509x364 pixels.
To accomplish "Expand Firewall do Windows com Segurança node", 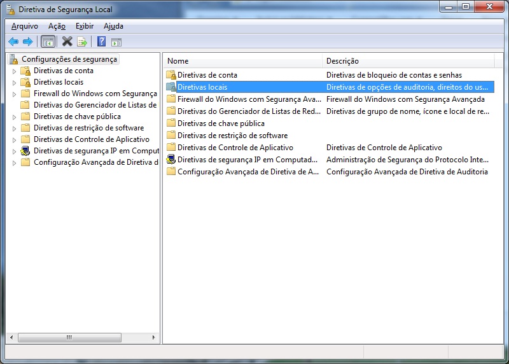I will (x=14, y=94).
